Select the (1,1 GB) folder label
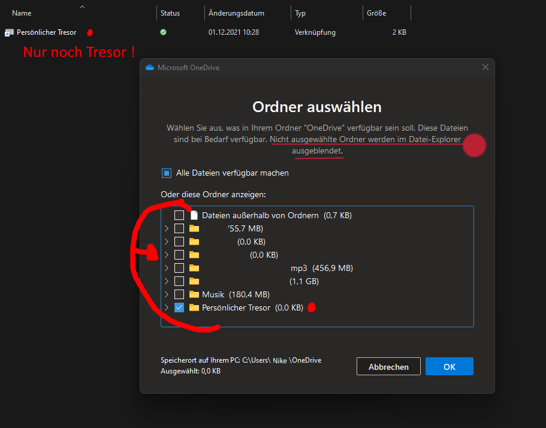Image resolution: width=546 pixels, height=428 pixels. pyautogui.click(x=304, y=281)
